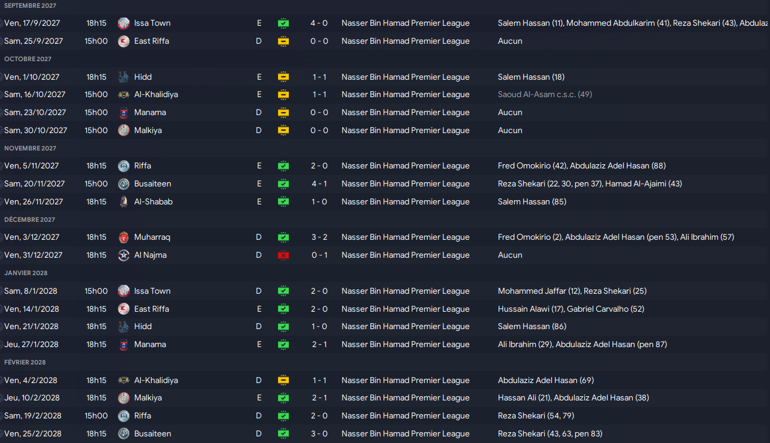Select the Busaiteen team name on 20/11/2027
770x443 pixels.
(x=153, y=184)
